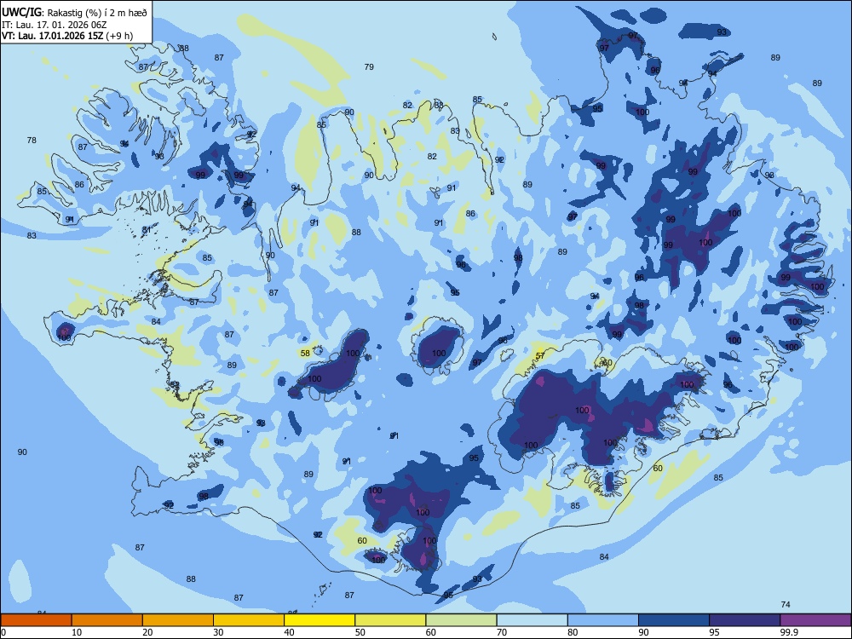
Task: Select the 'IT: Lau. 17. 01. 2026 06Z' line
Action: [x=56, y=25]
